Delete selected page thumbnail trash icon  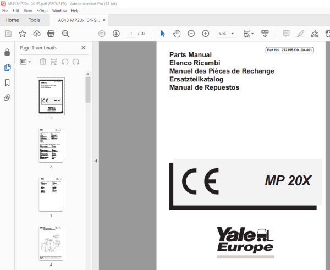[43, 62]
